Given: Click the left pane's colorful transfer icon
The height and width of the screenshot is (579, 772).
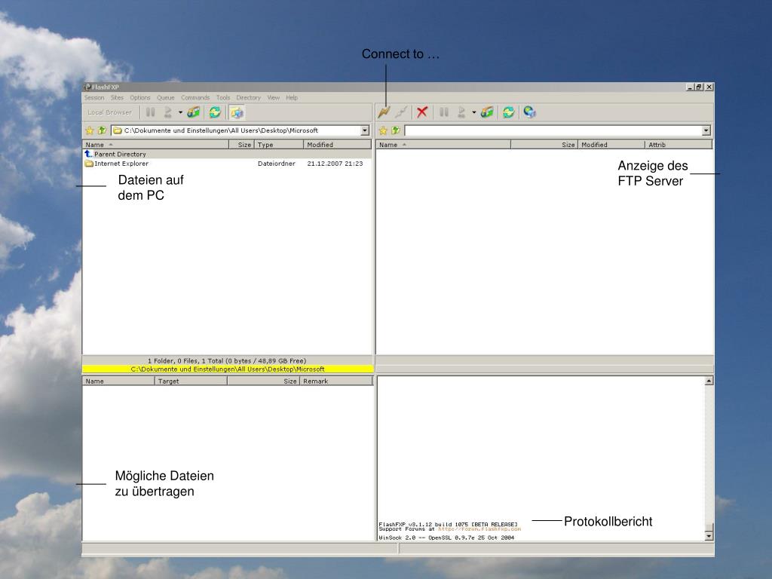Looking at the screenshot, I should coord(194,112).
